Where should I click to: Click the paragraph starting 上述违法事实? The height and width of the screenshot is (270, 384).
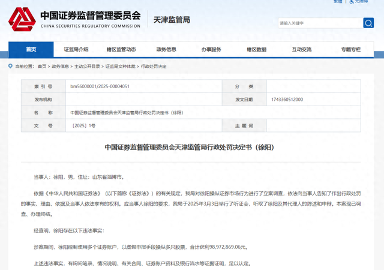142,263
